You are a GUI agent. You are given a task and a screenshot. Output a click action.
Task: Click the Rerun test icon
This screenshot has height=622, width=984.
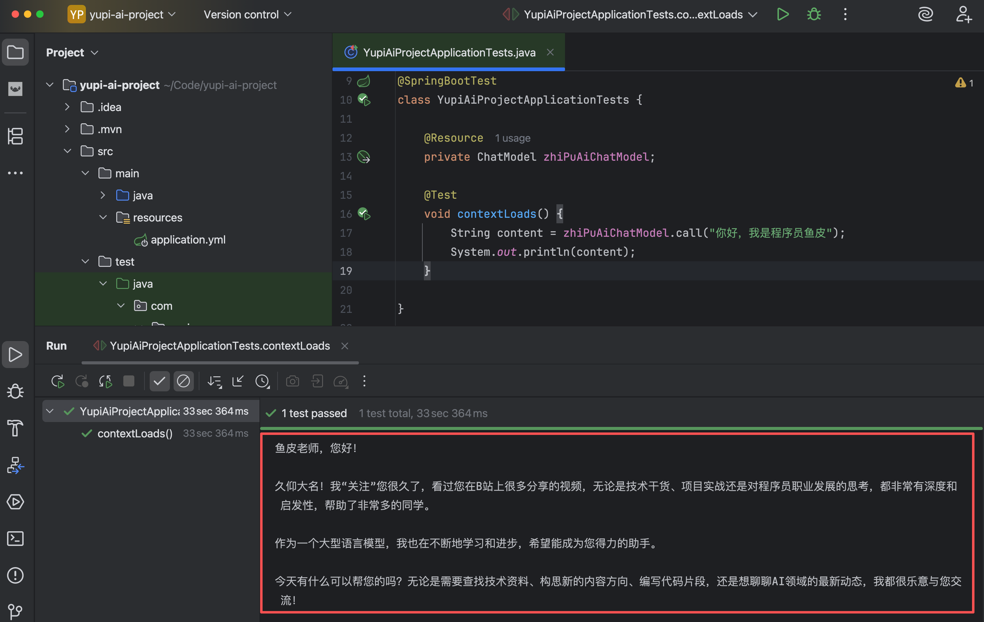[x=58, y=381]
